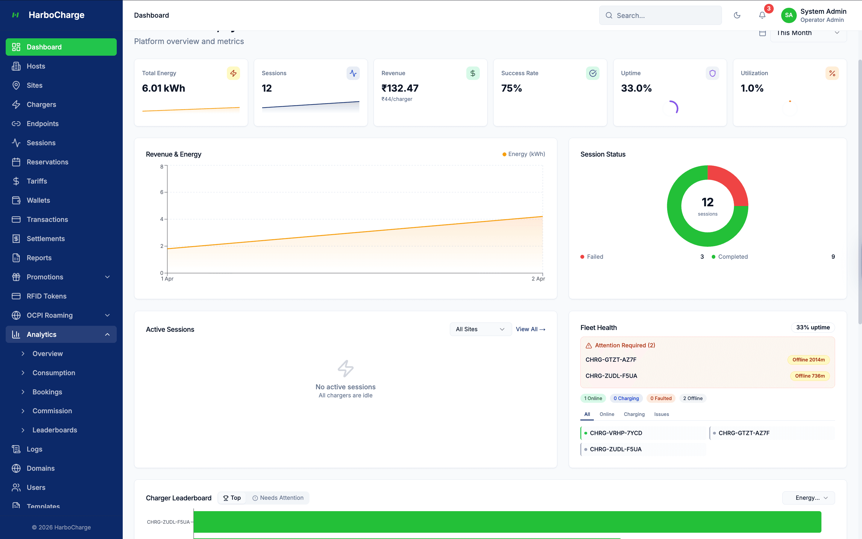
Task: Collapse the Analytics sidebar section
Action: (x=107, y=334)
